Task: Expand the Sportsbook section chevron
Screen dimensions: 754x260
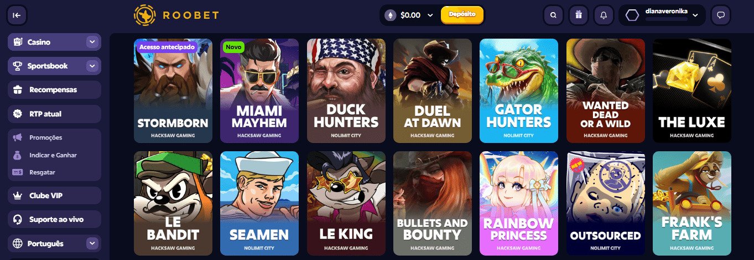Action: point(92,66)
